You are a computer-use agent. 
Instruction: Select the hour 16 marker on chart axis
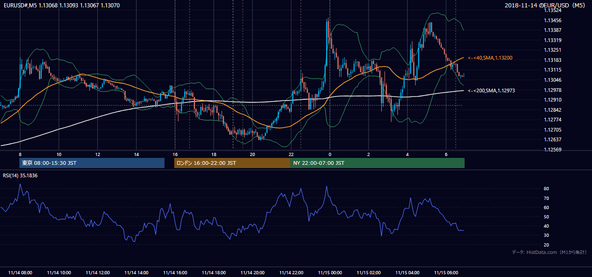point(175,154)
